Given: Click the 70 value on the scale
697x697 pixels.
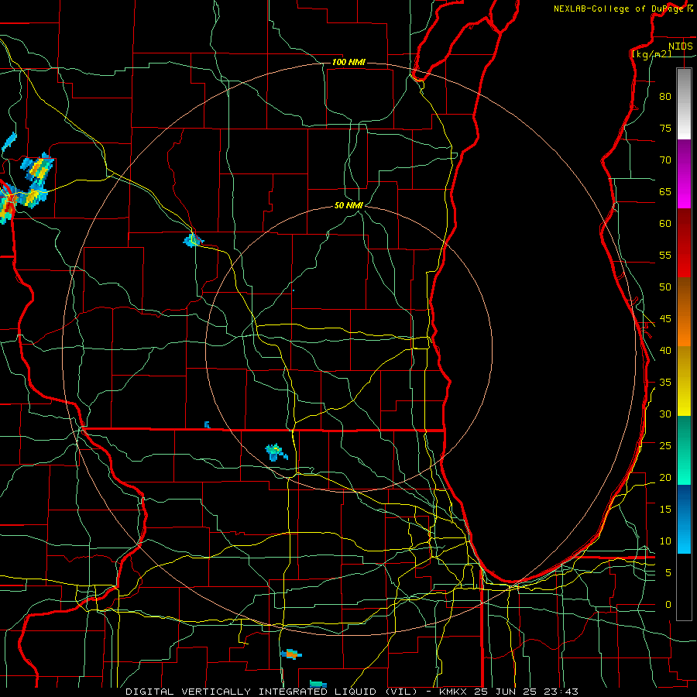Looking at the screenshot, I should click(665, 160).
